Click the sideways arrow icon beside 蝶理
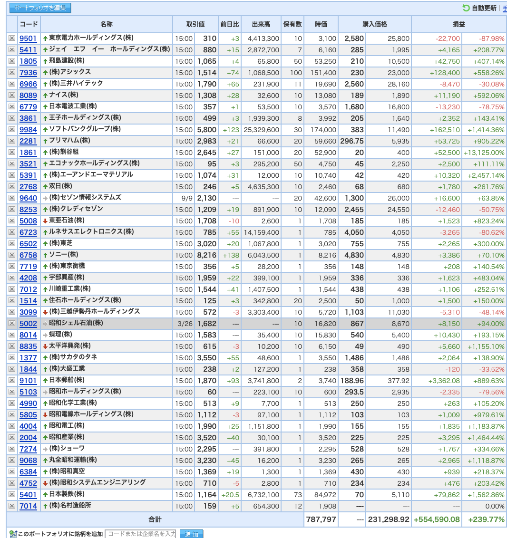 [45, 335]
